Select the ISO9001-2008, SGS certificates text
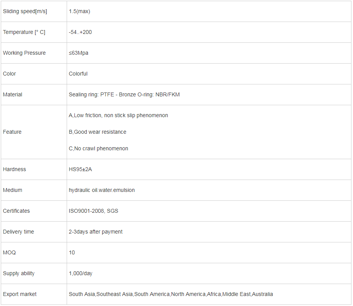This screenshot has width=353, height=306. (93, 211)
